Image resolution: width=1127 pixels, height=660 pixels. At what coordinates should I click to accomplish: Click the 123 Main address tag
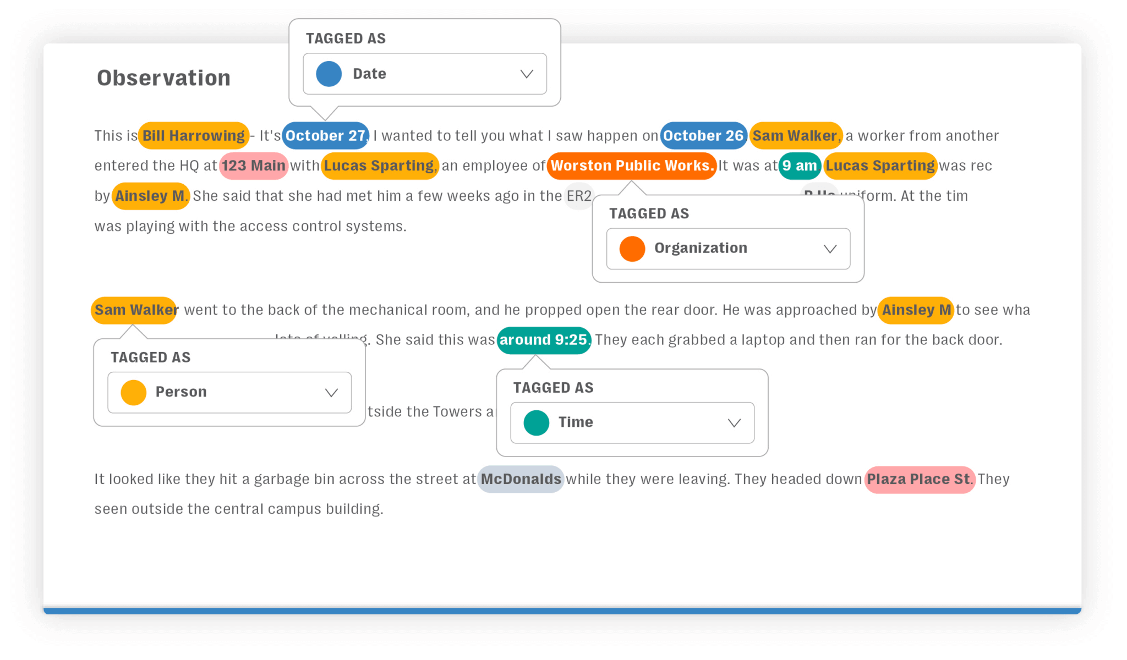click(x=253, y=166)
